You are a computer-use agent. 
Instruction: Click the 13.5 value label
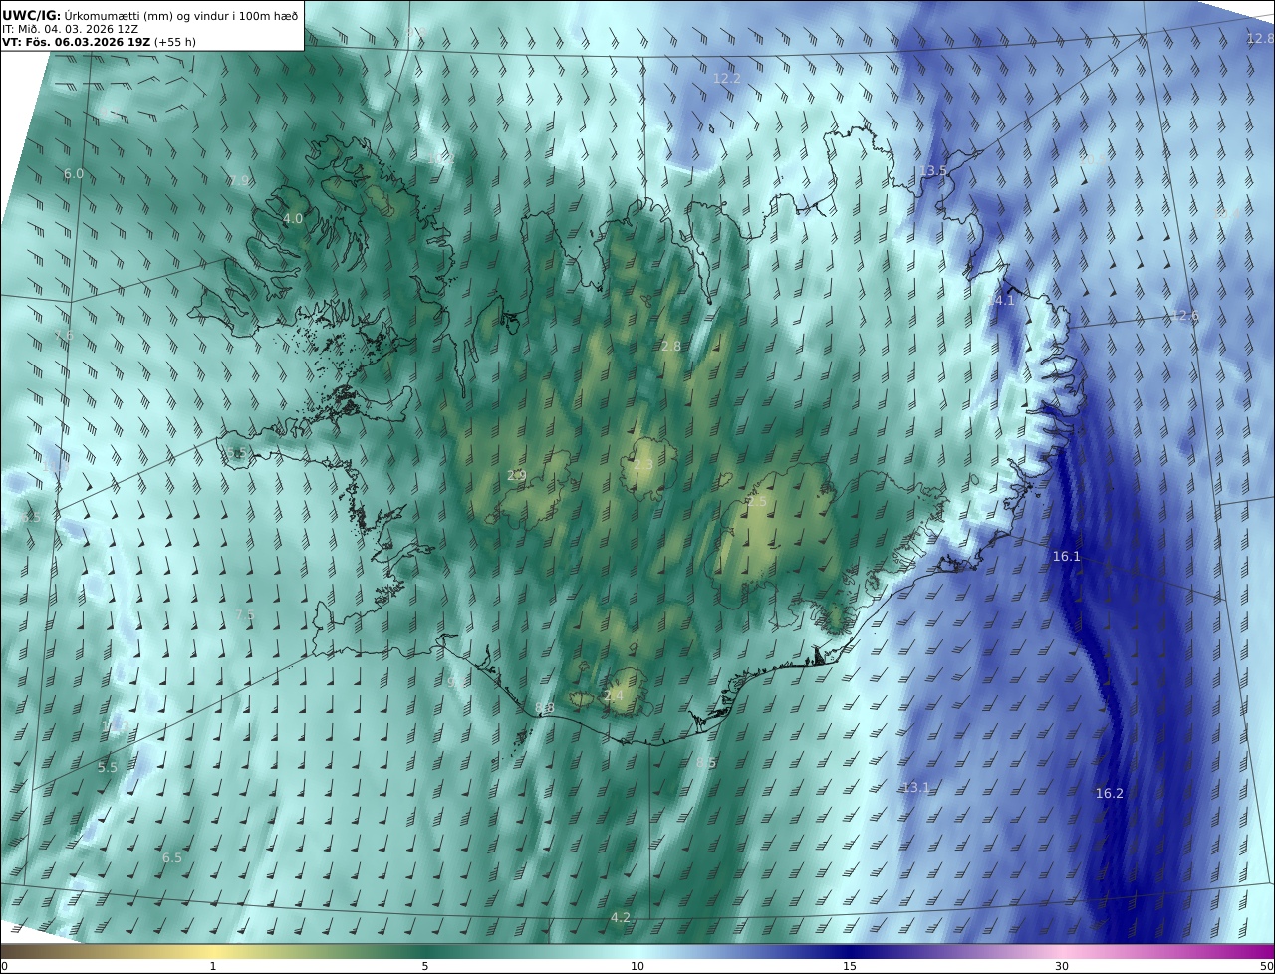tap(933, 171)
